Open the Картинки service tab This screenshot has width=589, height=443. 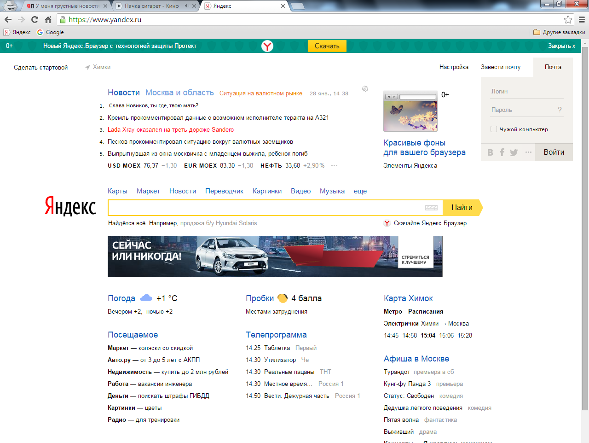coord(267,191)
